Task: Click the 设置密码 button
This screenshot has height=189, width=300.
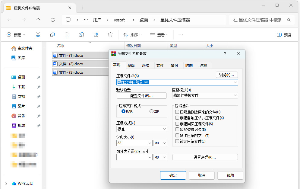Action: point(205,157)
